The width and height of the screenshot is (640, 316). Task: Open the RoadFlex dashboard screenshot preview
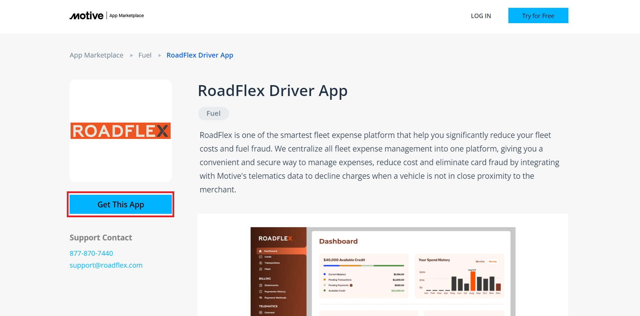tap(383, 271)
